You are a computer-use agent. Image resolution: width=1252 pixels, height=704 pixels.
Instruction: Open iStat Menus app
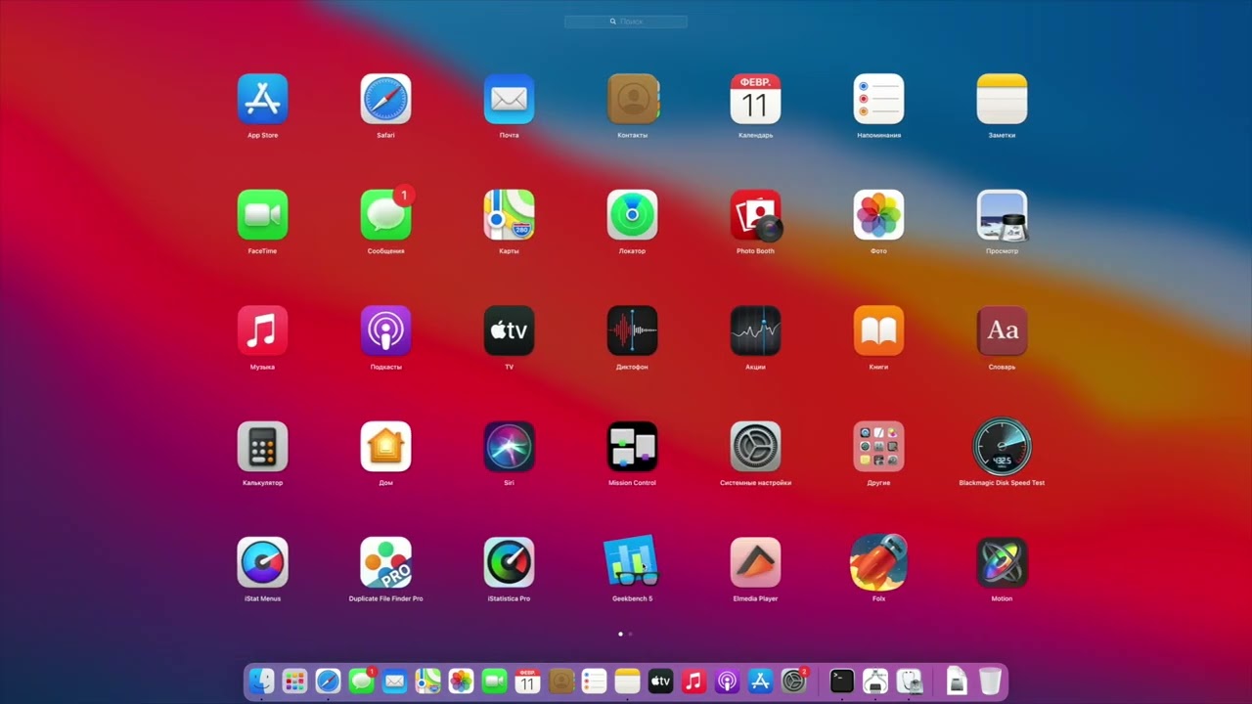click(262, 562)
